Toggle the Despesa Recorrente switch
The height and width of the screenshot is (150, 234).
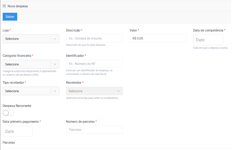pyautogui.click(x=8, y=113)
